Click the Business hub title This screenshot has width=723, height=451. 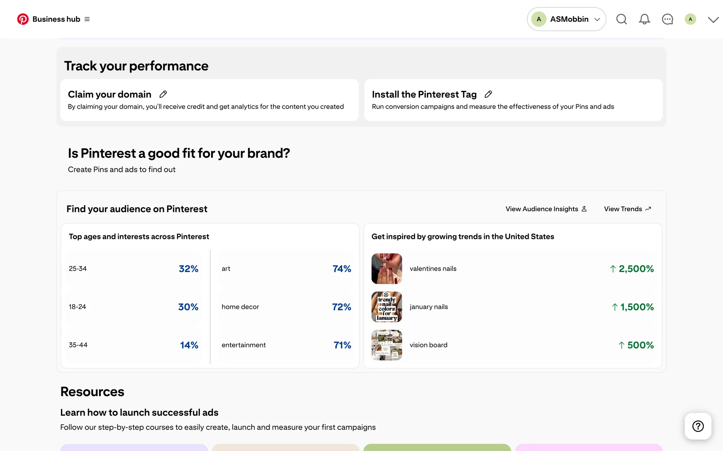[56, 19]
